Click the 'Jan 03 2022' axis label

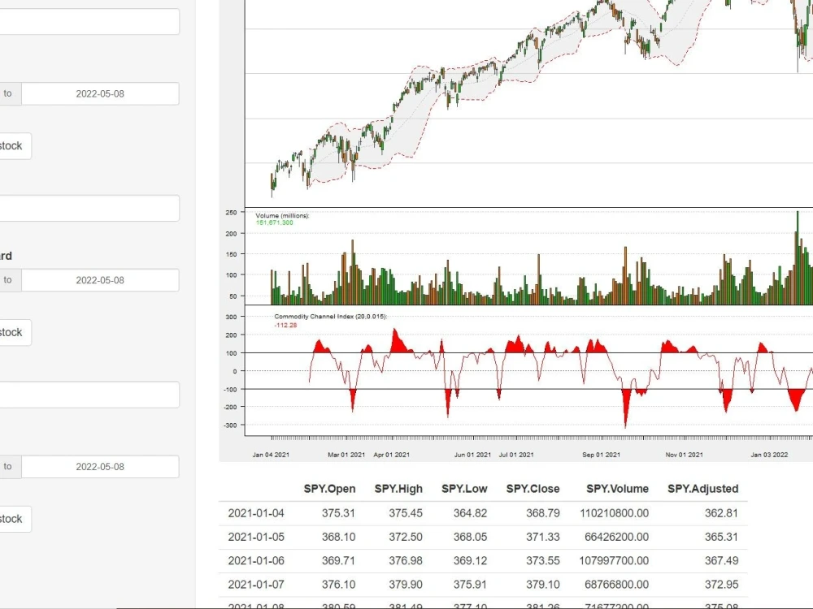(x=769, y=455)
